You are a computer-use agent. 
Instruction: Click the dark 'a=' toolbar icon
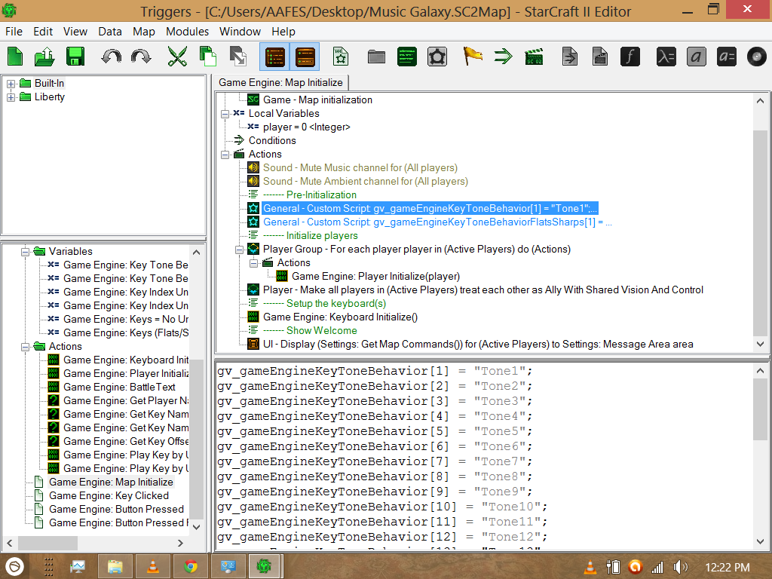tap(727, 56)
